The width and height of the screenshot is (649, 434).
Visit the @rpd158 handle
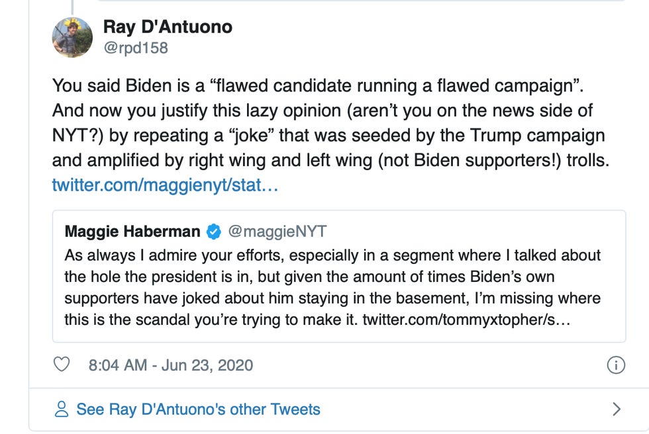point(135,48)
